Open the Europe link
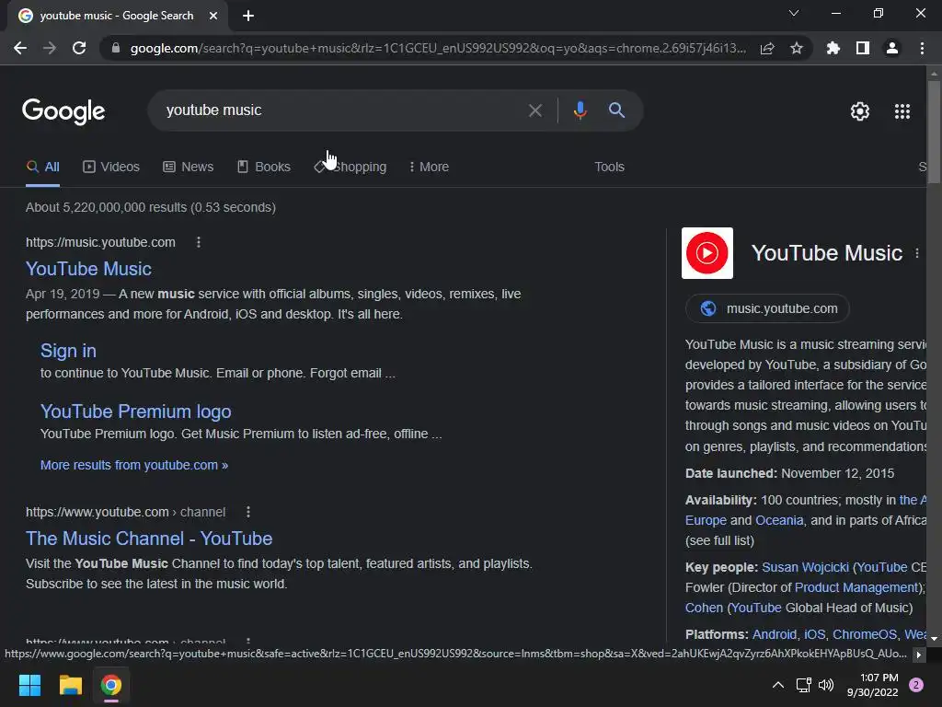The height and width of the screenshot is (707, 942). tap(706, 521)
